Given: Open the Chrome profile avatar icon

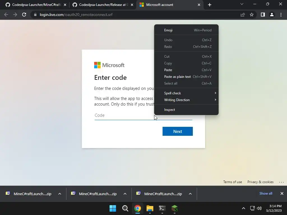Looking at the screenshot, I should tap(272, 15).
